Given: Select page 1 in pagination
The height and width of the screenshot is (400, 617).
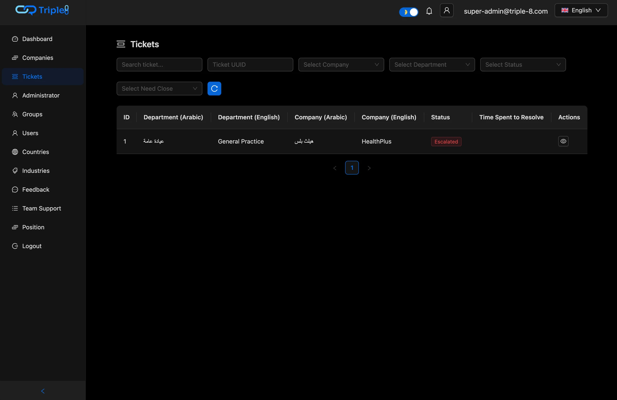Looking at the screenshot, I should click(352, 168).
